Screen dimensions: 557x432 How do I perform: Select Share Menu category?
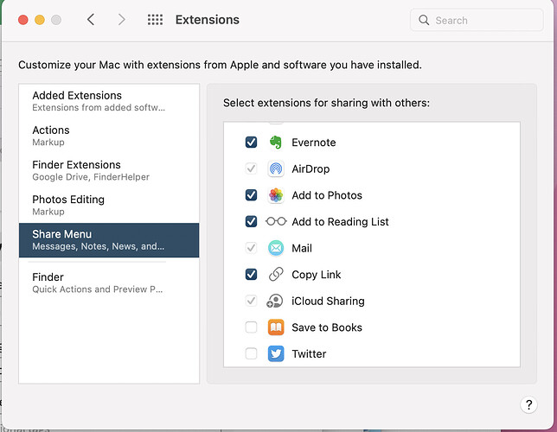(109, 240)
